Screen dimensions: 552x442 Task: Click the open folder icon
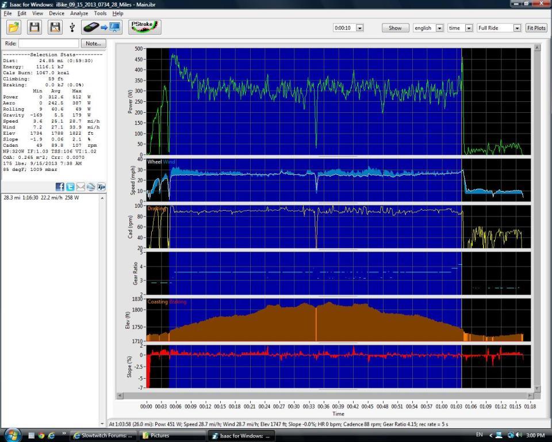[x=14, y=27]
